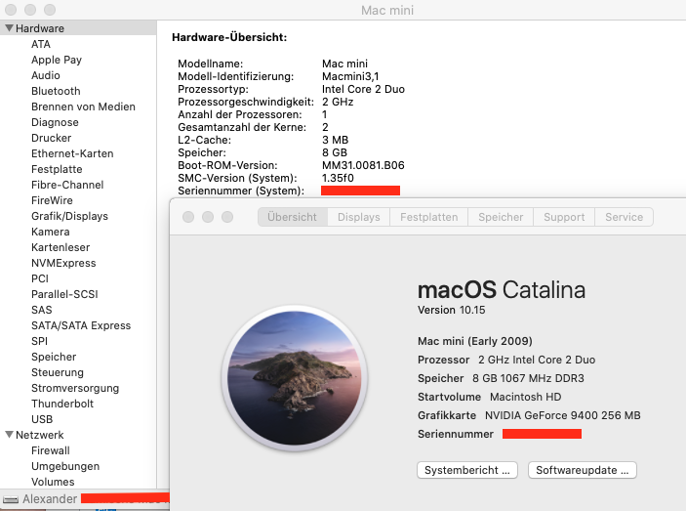Viewport: 686px width, 511px height.
Task: Switch to the Support tab
Action: (x=564, y=217)
